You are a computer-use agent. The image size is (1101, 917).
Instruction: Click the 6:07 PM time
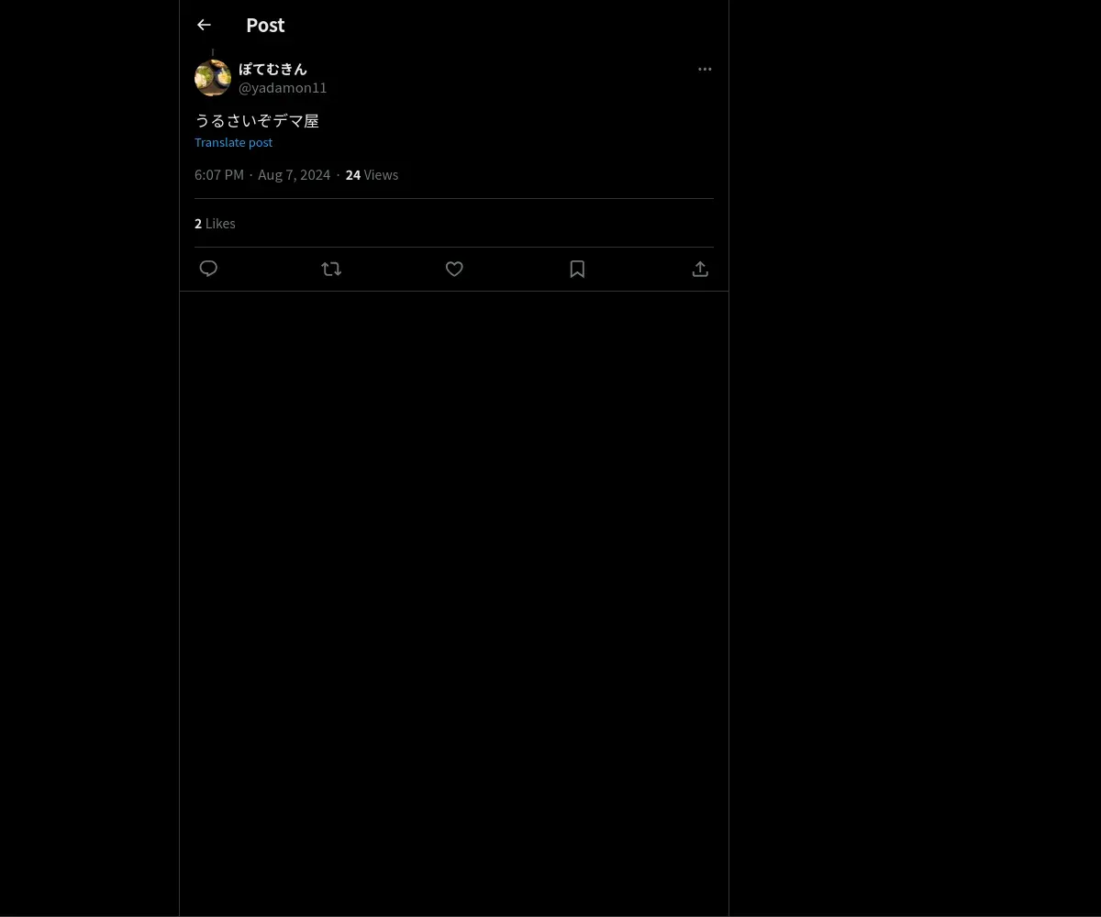click(x=219, y=174)
